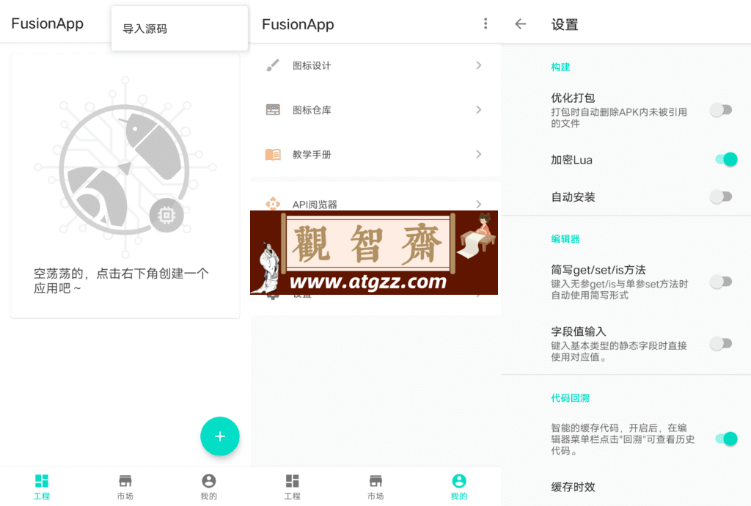Click the 空荡荡的 empty-state message

(121, 281)
